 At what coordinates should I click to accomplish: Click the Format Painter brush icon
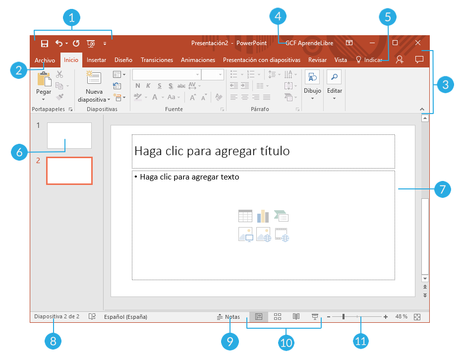click(59, 96)
